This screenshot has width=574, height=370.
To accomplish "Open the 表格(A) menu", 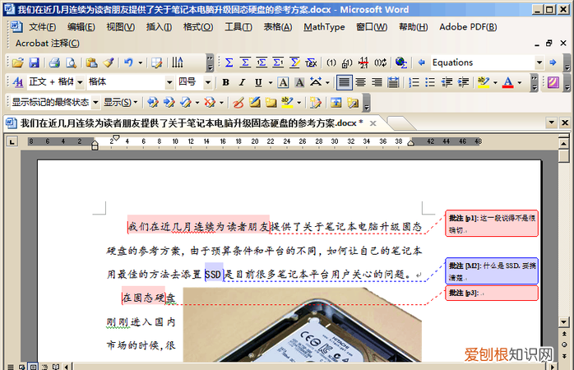I will click(x=277, y=26).
